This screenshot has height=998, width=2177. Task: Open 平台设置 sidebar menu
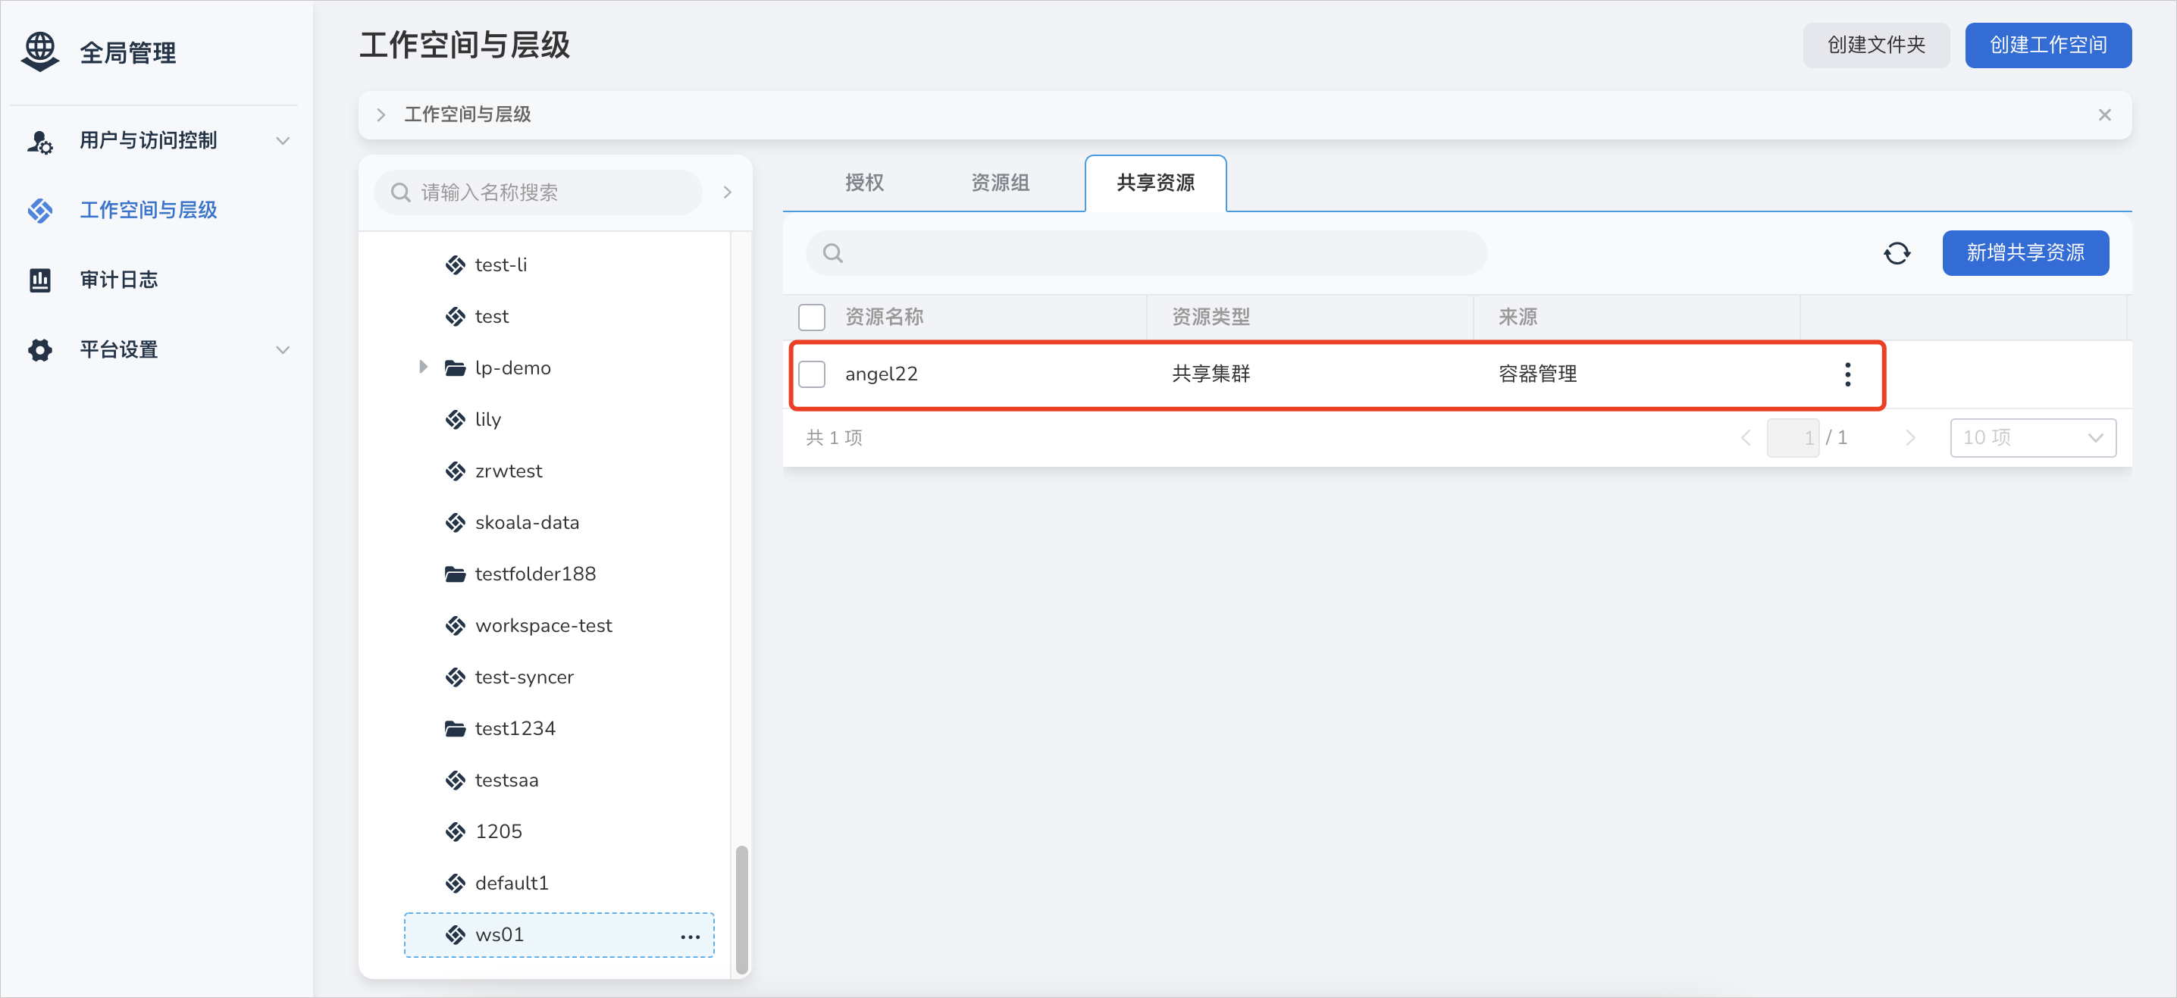tap(118, 350)
